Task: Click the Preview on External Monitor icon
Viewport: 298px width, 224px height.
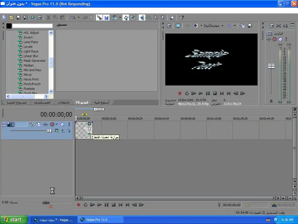Action: pyautogui.click(x=178, y=26)
